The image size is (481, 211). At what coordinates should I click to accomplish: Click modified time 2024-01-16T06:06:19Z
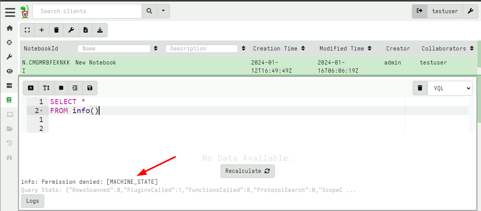(x=338, y=66)
